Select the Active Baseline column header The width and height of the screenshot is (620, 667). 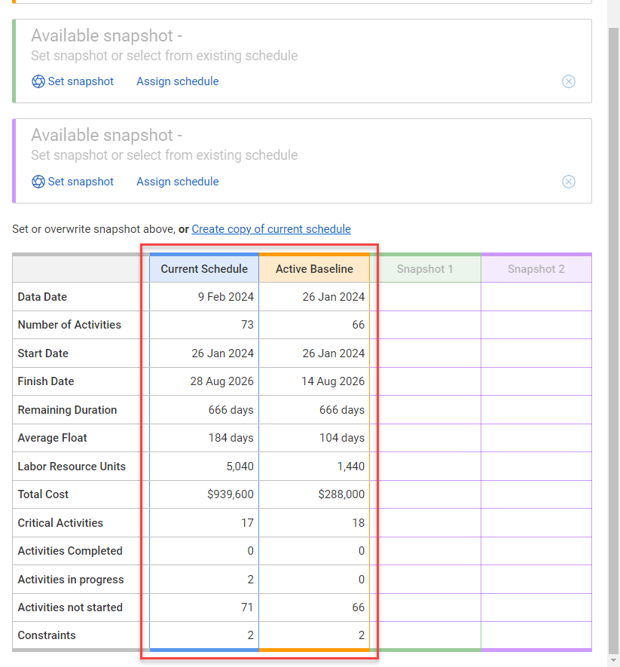313,268
